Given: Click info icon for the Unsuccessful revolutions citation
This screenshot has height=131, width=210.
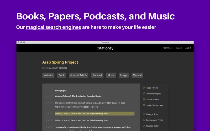Looking at the screenshot, I should tap(46, 127).
